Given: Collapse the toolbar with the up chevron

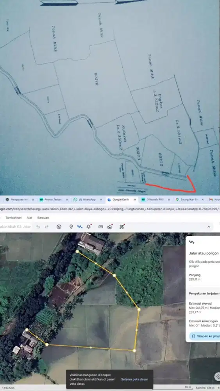Looking at the screenshot, I should point(209,227).
